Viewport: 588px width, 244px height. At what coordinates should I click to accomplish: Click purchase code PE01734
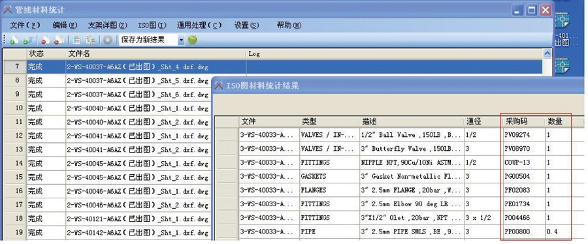point(517,204)
